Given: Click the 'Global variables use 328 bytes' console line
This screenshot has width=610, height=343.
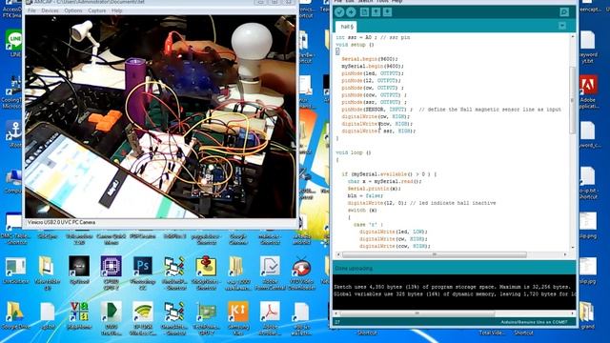Looking at the screenshot, I should [x=455, y=294].
